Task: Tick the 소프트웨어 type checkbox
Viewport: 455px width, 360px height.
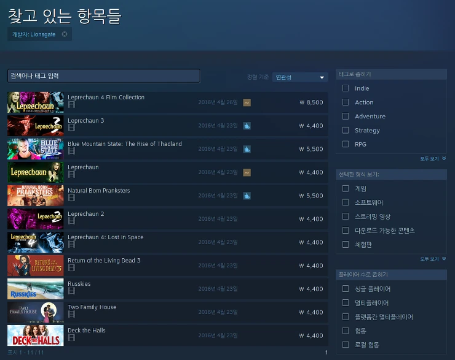Action: 346,202
